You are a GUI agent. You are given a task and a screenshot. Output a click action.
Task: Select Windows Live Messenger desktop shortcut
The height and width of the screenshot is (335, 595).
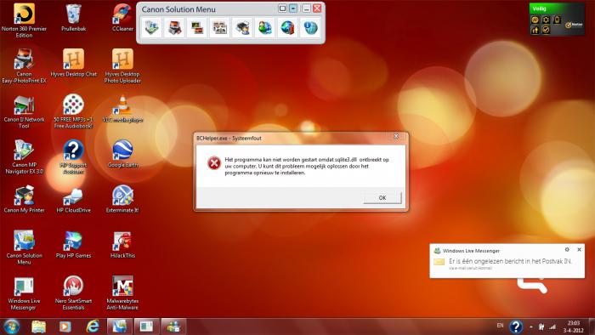[24, 292]
